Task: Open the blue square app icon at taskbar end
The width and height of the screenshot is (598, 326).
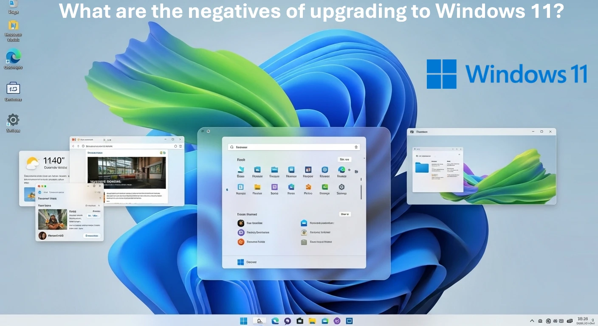Action: coord(350,321)
